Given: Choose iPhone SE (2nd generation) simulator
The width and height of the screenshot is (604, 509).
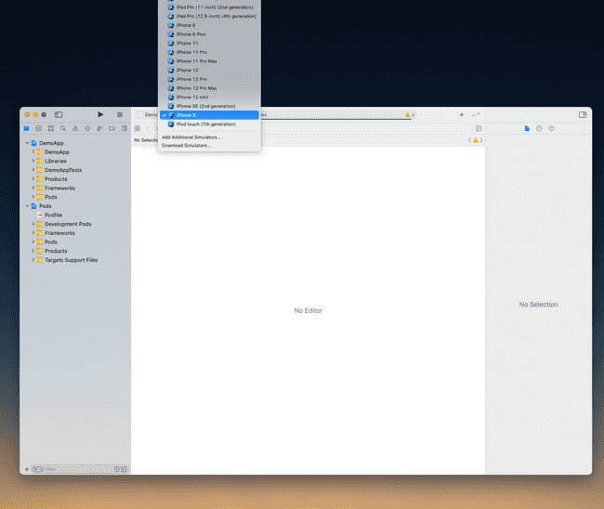Looking at the screenshot, I should (x=209, y=106).
